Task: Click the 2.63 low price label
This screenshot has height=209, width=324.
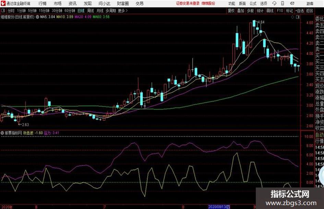Action: coord(25,125)
